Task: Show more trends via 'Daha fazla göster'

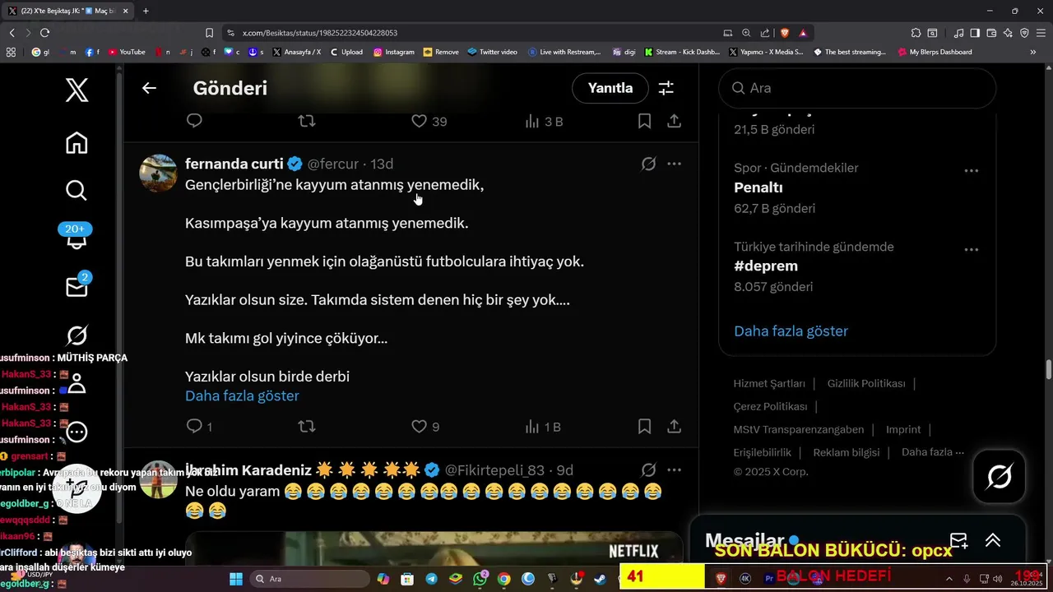Action: click(791, 331)
